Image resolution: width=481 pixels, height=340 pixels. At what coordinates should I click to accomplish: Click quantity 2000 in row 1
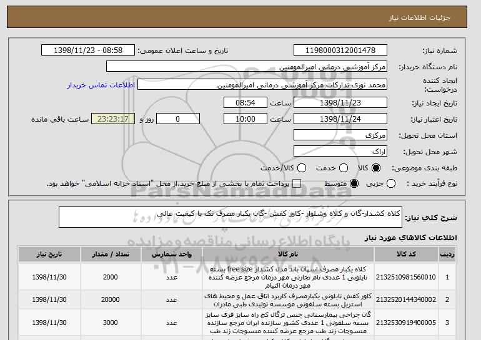[x=111, y=277]
